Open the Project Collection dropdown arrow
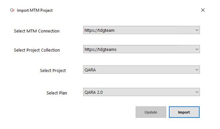The width and height of the screenshot is (220, 129). coord(197,49)
